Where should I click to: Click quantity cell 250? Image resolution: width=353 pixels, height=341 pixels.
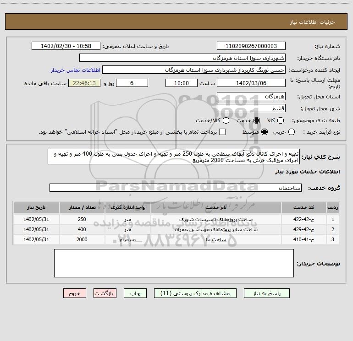82,219
